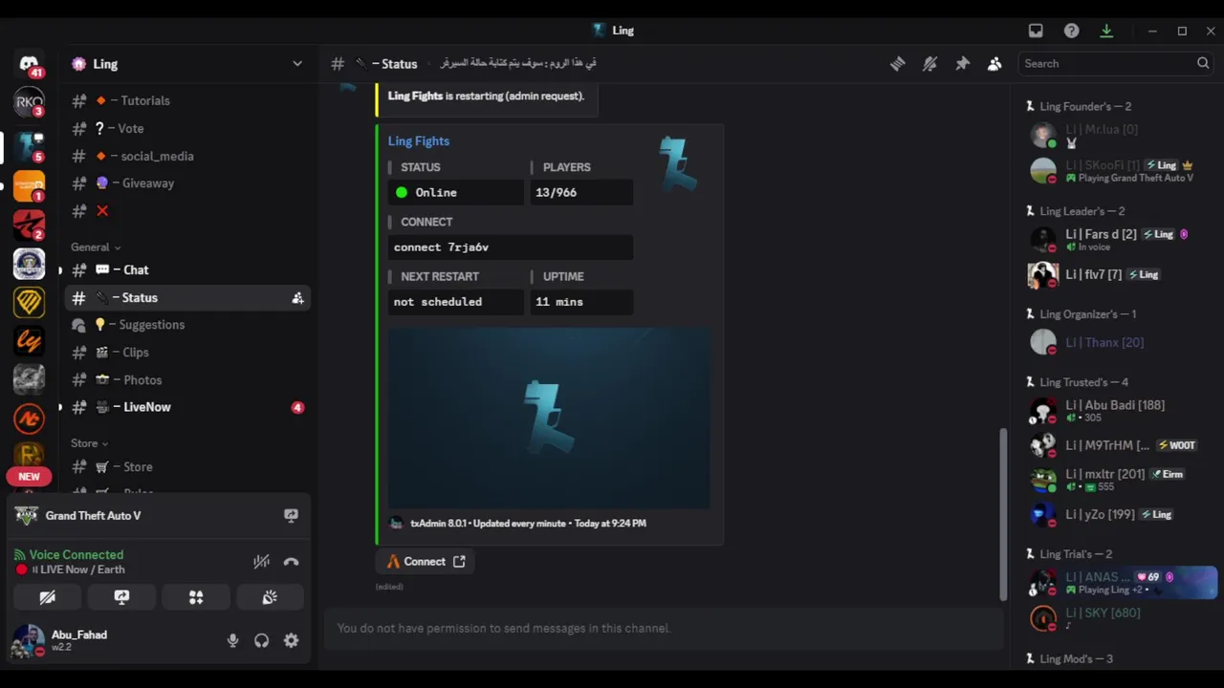Disconnect from voice with phone icon
The image size is (1224, 688).
coord(291,562)
